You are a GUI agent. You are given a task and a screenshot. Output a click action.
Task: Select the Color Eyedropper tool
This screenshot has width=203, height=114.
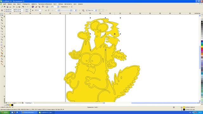coord(2,56)
